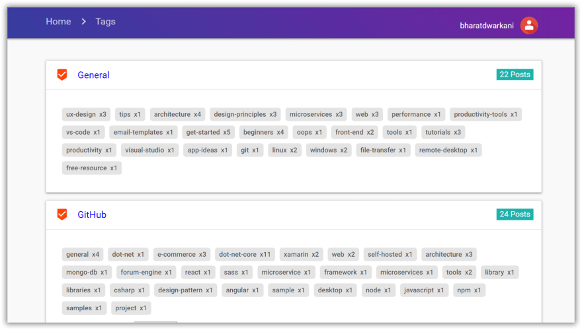Select the general x4 tag
Image resolution: width=582 pixels, height=330 pixels.
83,255
